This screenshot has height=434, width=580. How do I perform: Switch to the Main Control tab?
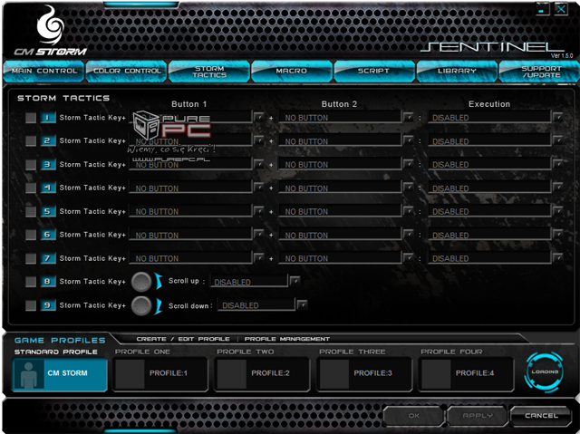(x=44, y=71)
